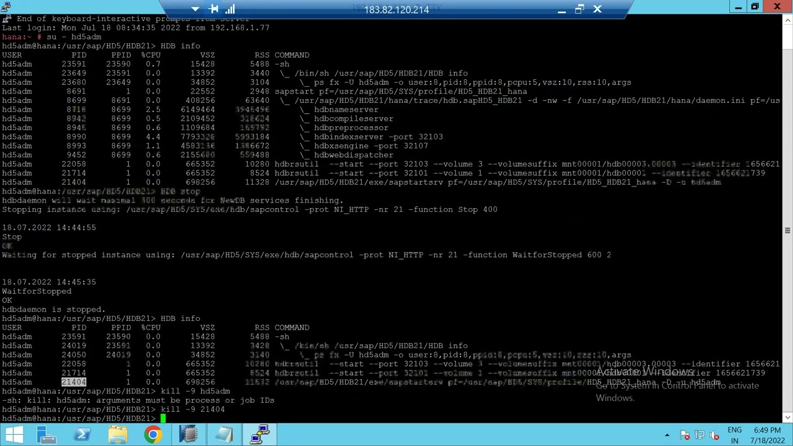Restore down the remote session bar
793x446 pixels.
[579, 9]
